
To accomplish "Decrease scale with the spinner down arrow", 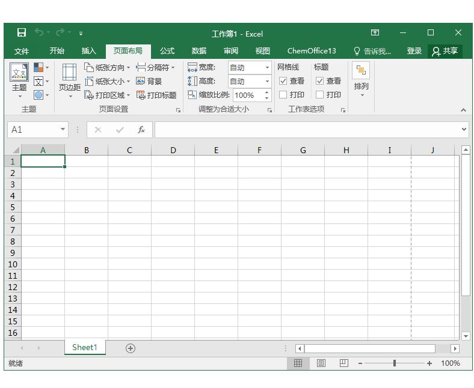I will pyautogui.click(x=266, y=98).
